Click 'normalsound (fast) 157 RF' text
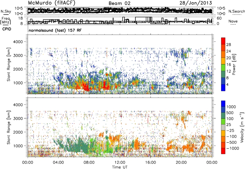 click(x=55, y=30)
